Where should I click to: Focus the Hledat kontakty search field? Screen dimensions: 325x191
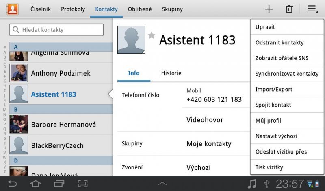[x=56, y=30]
